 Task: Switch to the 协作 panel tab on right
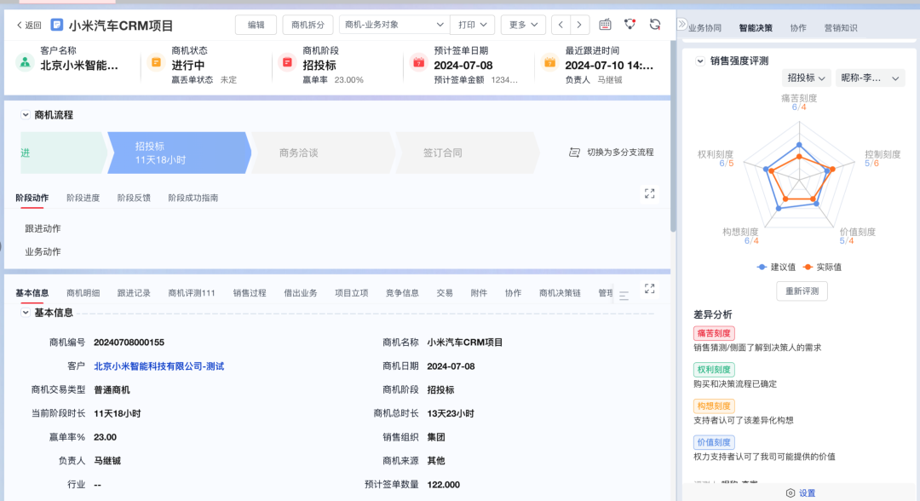pyautogui.click(x=798, y=27)
